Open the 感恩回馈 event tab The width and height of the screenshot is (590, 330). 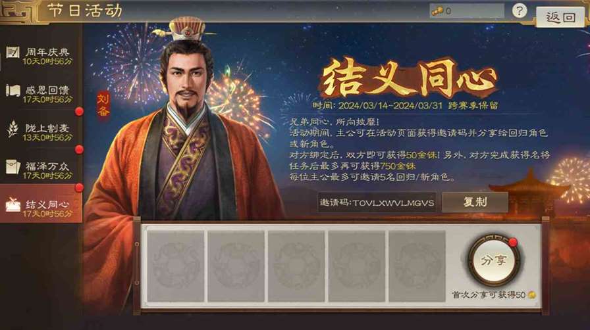[x=41, y=93]
